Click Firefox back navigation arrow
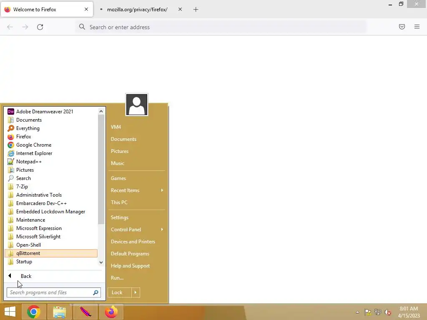Screen dimensions: 427x320 point(10,27)
